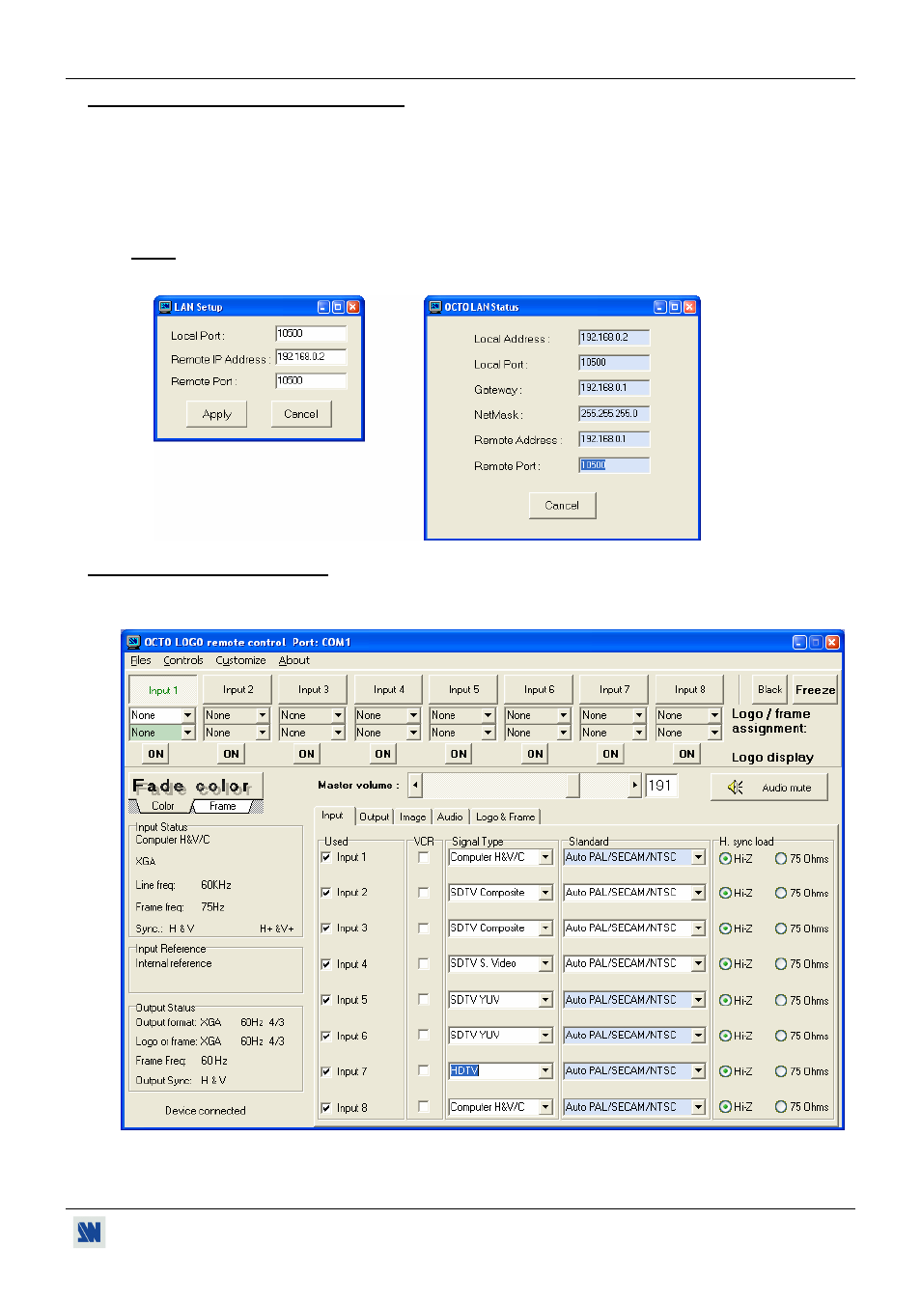Open first logo dropdown under Input 1
The width and height of the screenshot is (921, 1303).
(187, 715)
